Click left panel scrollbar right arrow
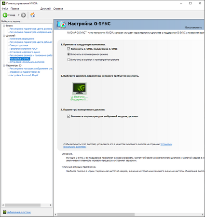This screenshot has height=217, width=205. [51, 205]
